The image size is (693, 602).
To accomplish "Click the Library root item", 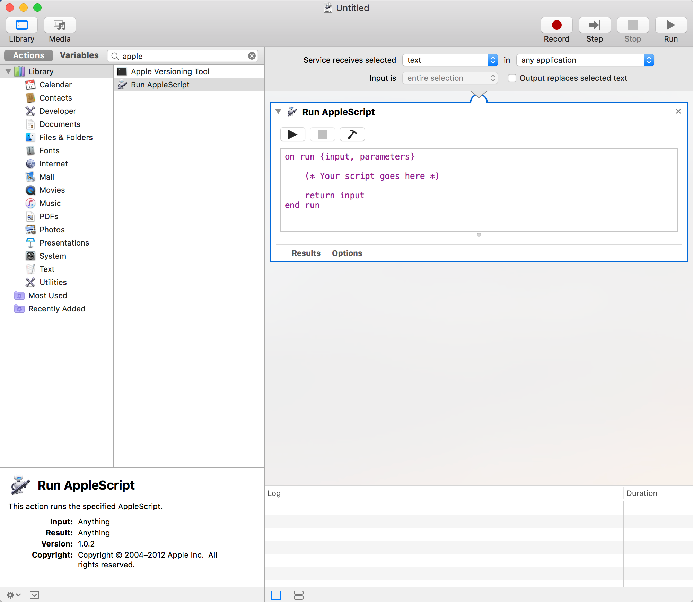I will pyautogui.click(x=41, y=71).
